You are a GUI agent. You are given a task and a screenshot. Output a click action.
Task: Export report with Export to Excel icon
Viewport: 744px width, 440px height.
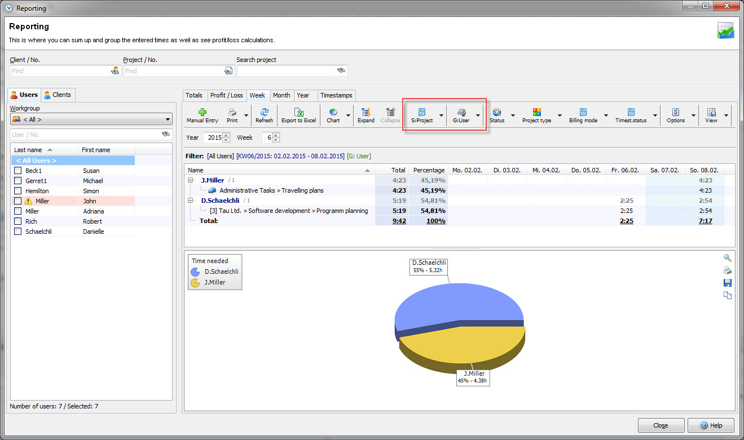click(298, 113)
